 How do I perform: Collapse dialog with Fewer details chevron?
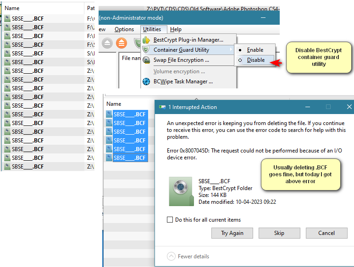171,256
